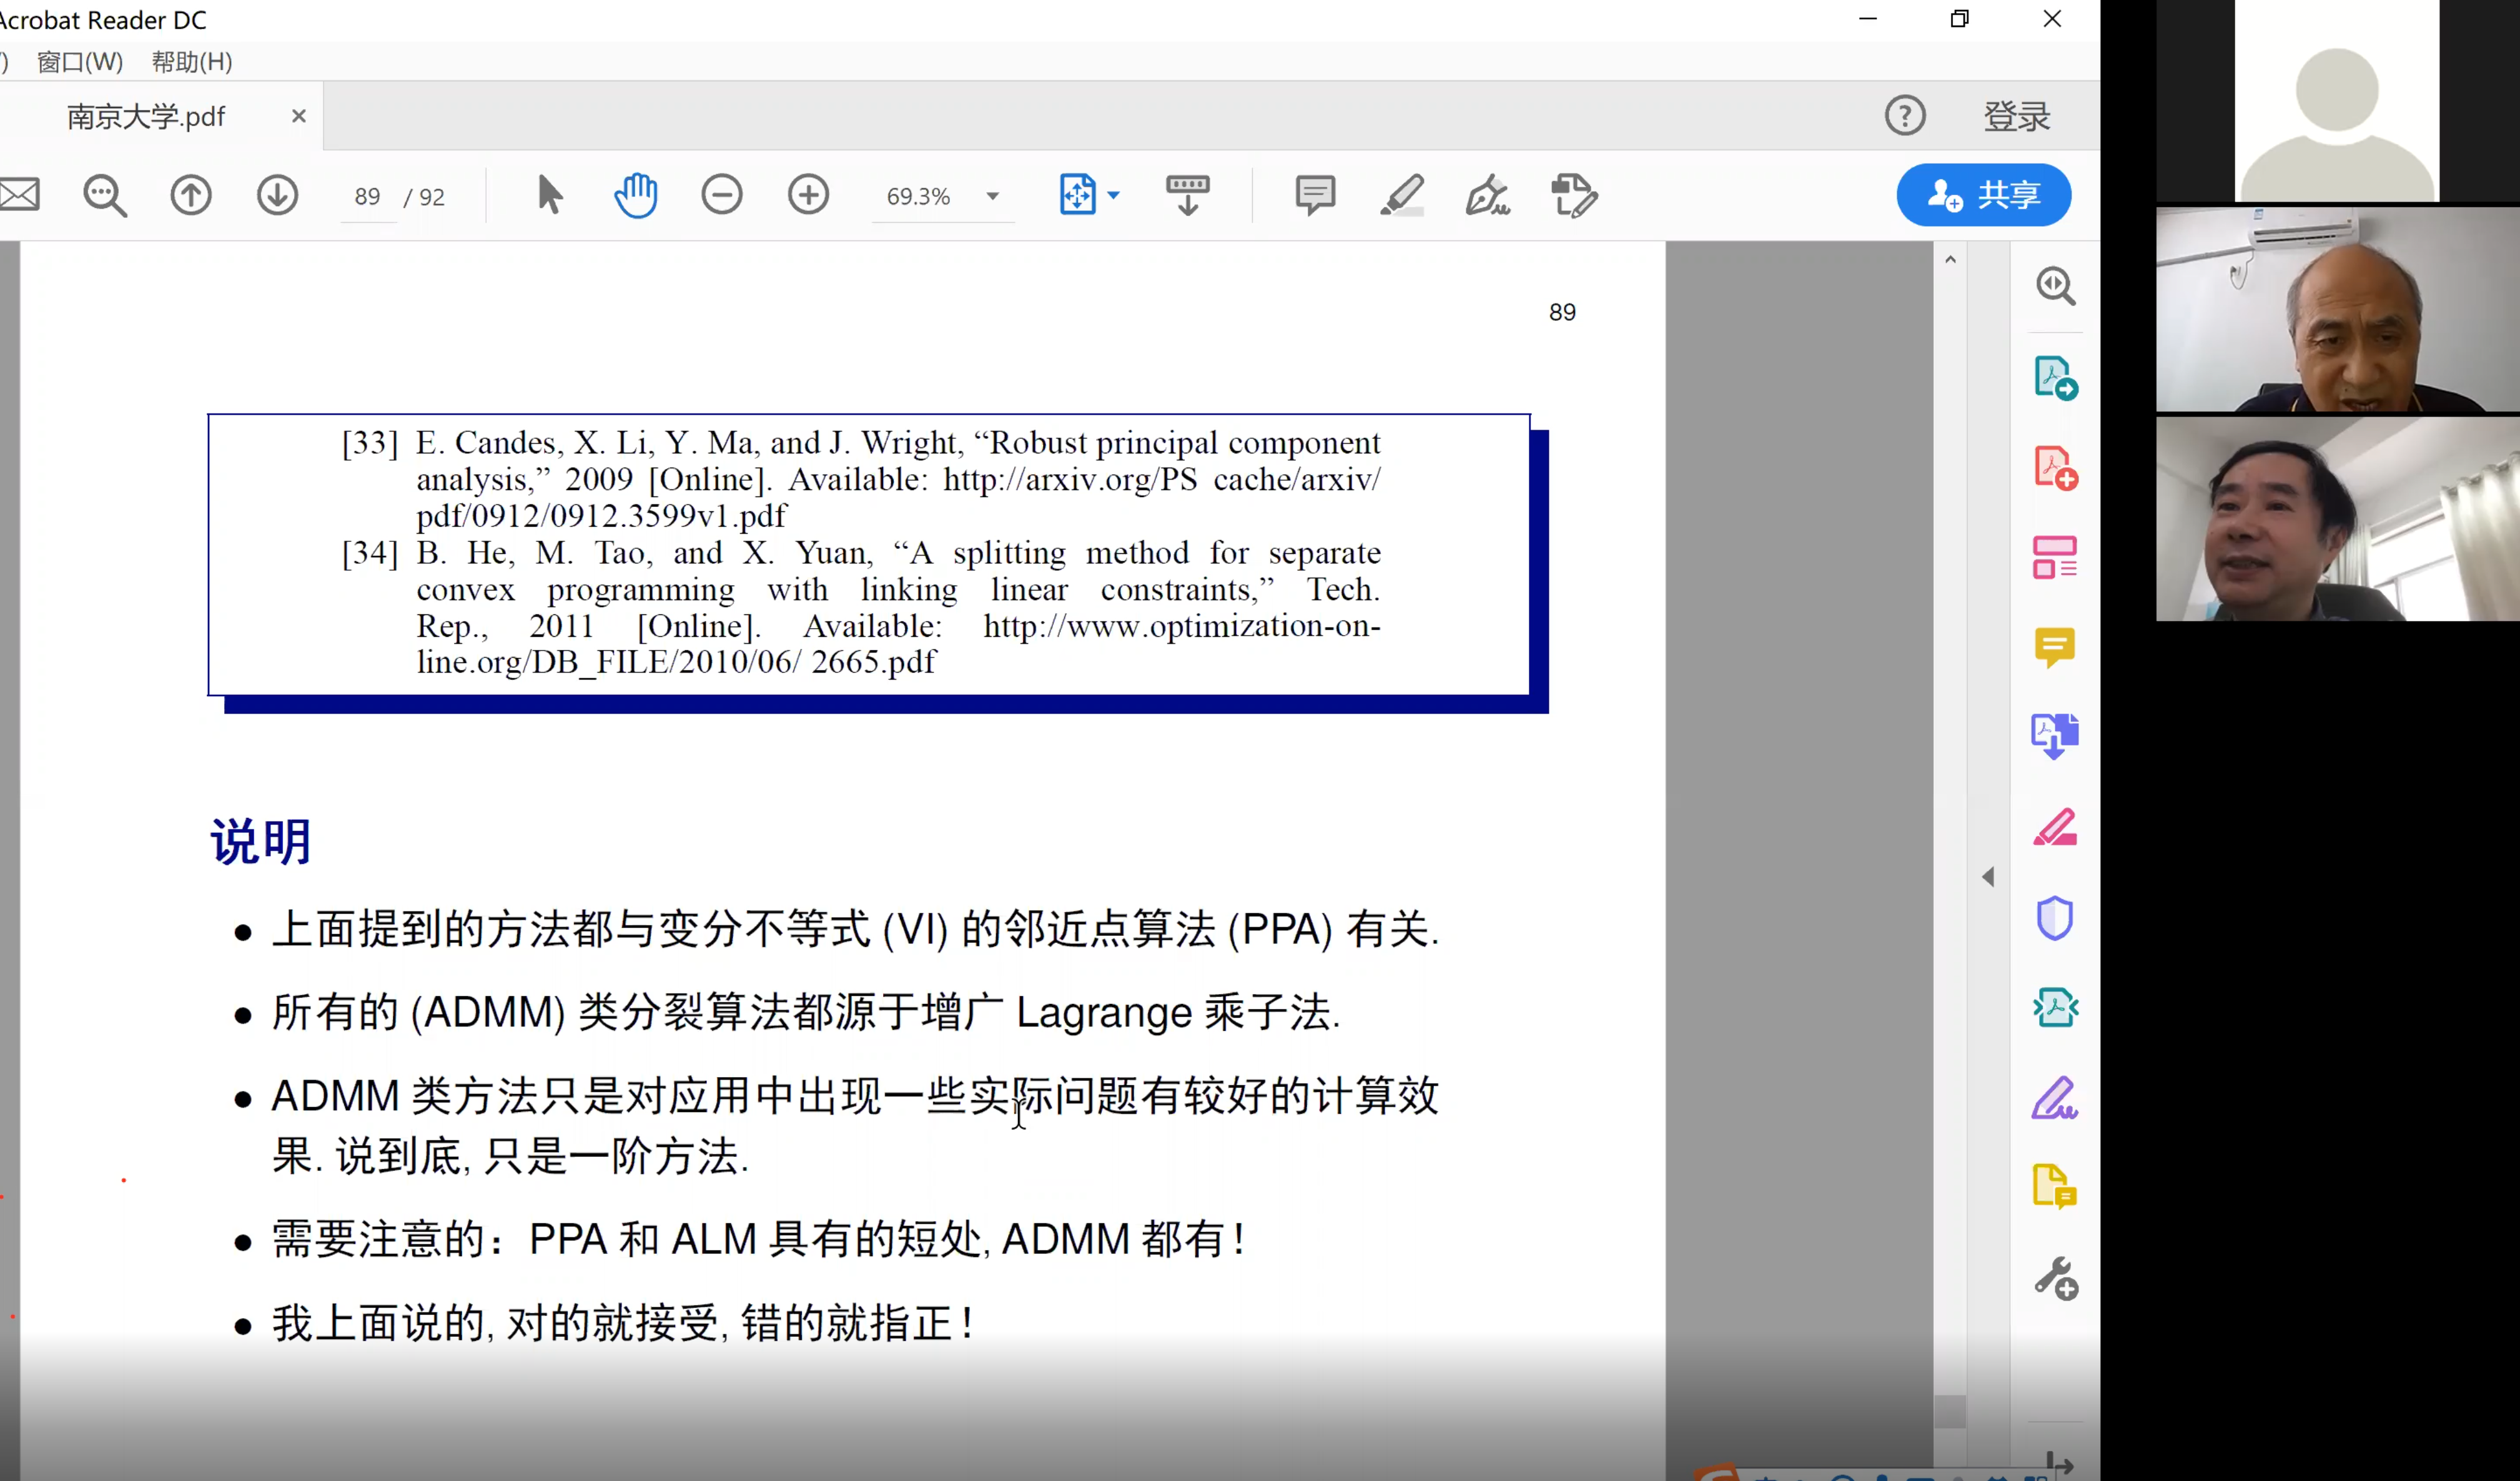
Task: Activate the hand pan tool
Action: [636, 195]
